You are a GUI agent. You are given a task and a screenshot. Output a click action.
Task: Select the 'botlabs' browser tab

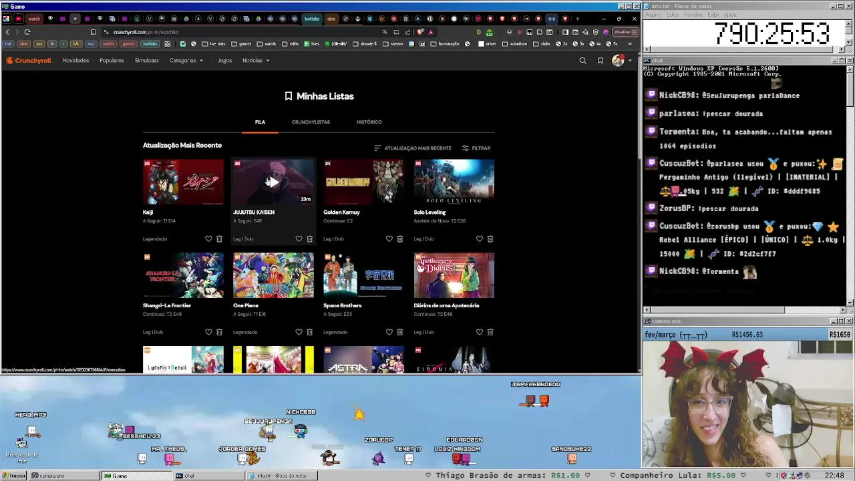click(312, 19)
